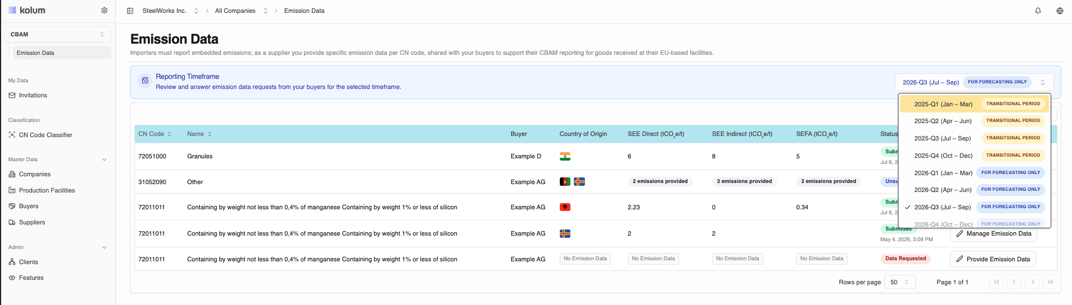Open settings gear next to kolum logo
The height and width of the screenshot is (305, 1072).
point(104,10)
